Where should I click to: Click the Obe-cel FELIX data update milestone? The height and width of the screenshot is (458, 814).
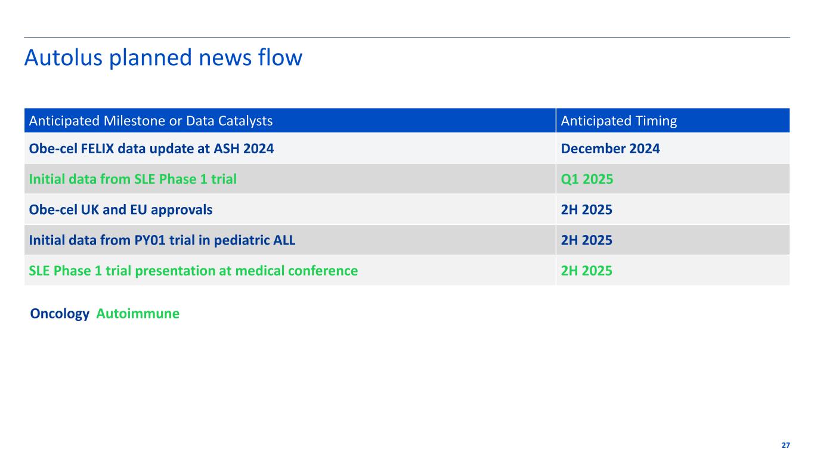point(151,149)
